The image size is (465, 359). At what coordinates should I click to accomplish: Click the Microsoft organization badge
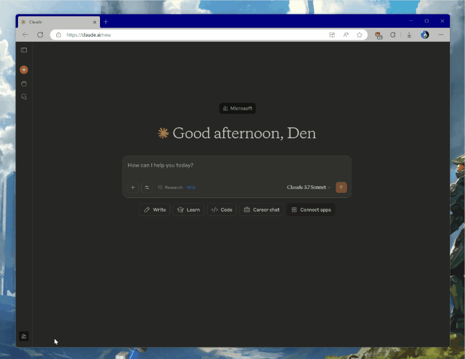237,108
